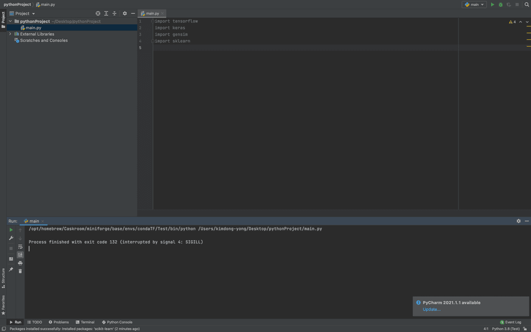The width and height of the screenshot is (531, 332).
Task: Click Expand All in Project panel toolbar
Action: pyautogui.click(x=106, y=13)
